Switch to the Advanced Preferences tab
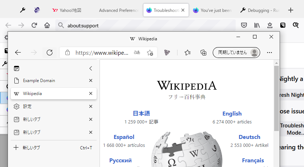304x167 pixels. (x=119, y=10)
